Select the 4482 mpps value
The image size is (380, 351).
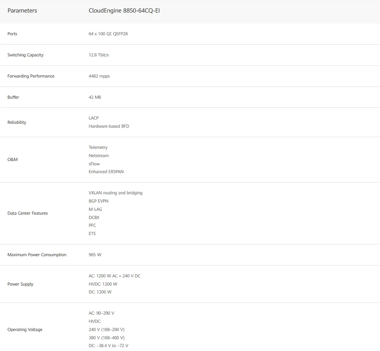tap(99, 76)
